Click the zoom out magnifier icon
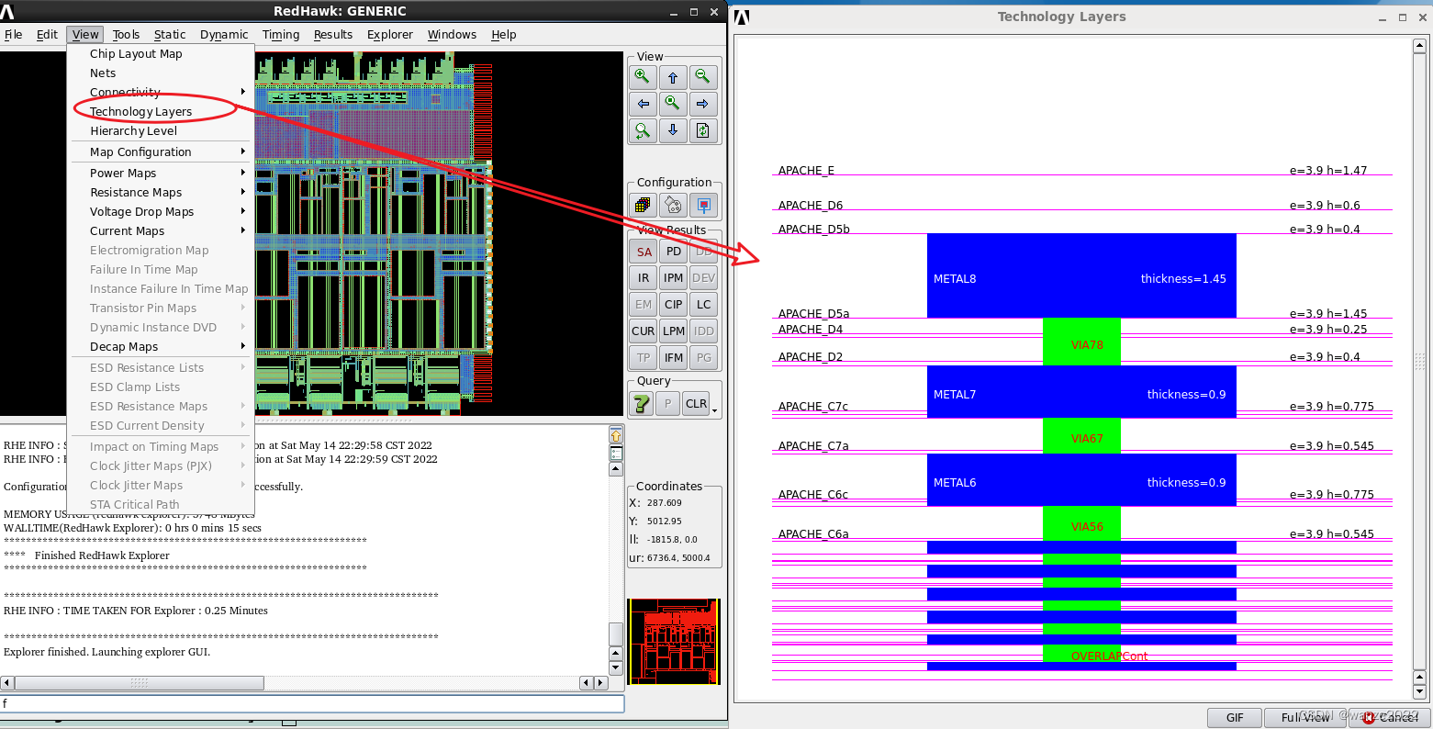The height and width of the screenshot is (729, 1433). (x=702, y=77)
